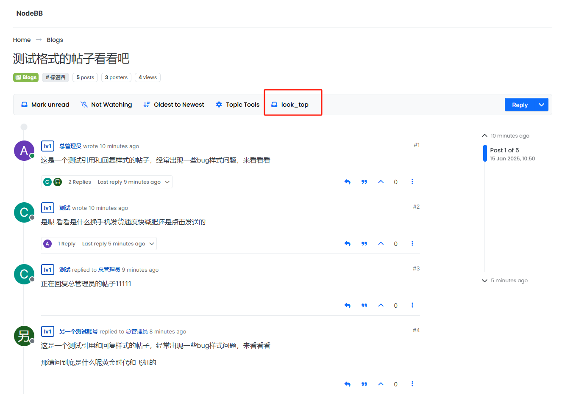The width and height of the screenshot is (576, 394).
Task: Click the reply arrow icon on post #2
Action: point(348,244)
